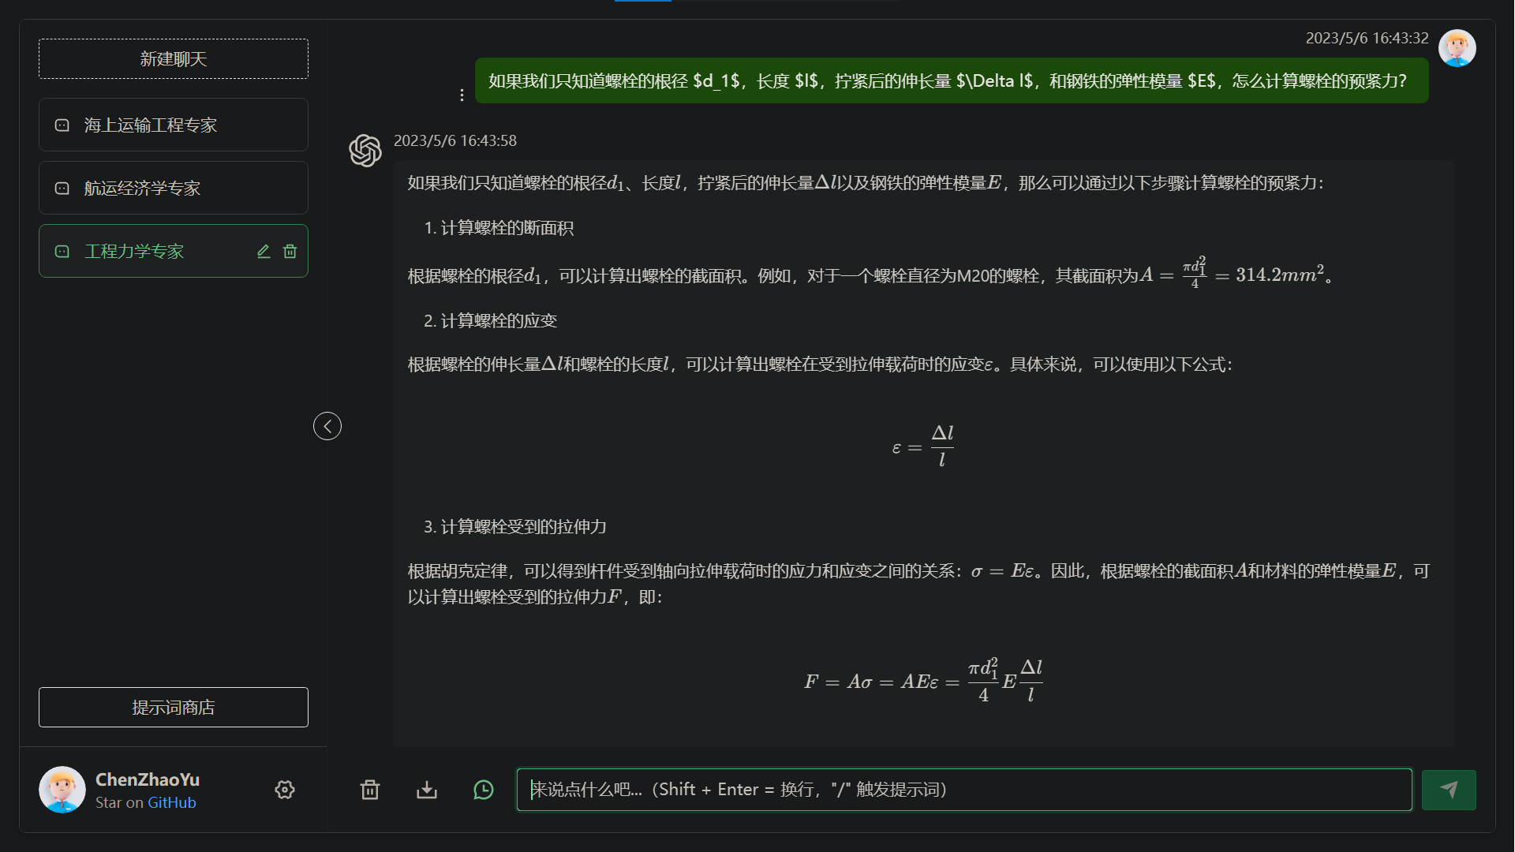Edit the 工程力学专家 chat title
The width and height of the screenshot is (1515, 852).
(x=264, y=251)
